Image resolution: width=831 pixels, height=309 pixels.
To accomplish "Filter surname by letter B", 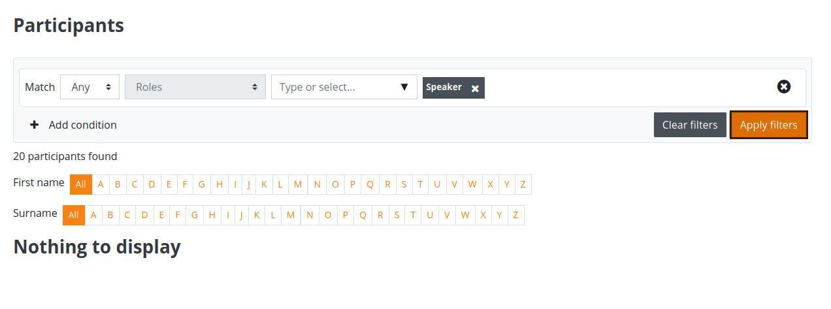I will click(x=110, y=215).
